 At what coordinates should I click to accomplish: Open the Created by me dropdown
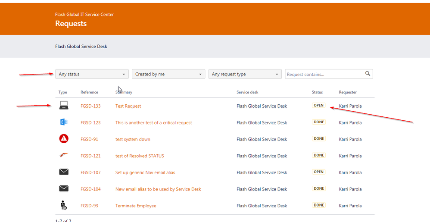tap(168, 74)
